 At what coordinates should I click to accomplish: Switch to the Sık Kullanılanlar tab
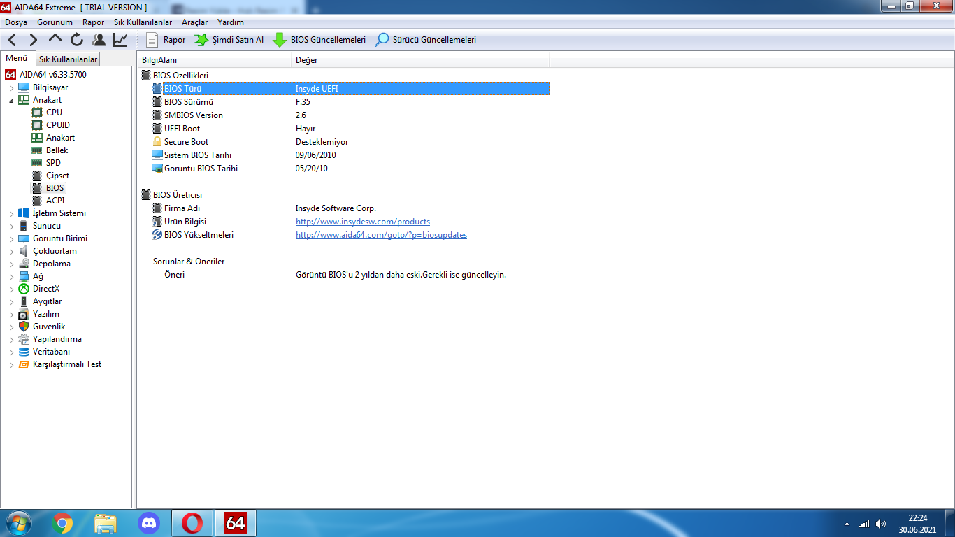pos(68,59)
